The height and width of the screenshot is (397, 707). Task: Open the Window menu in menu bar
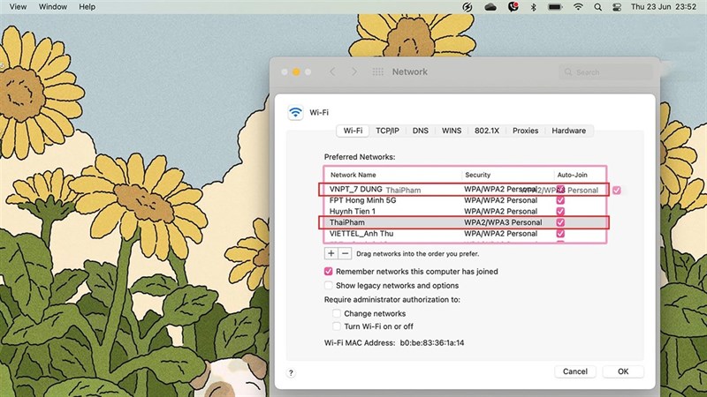point(53,7)
